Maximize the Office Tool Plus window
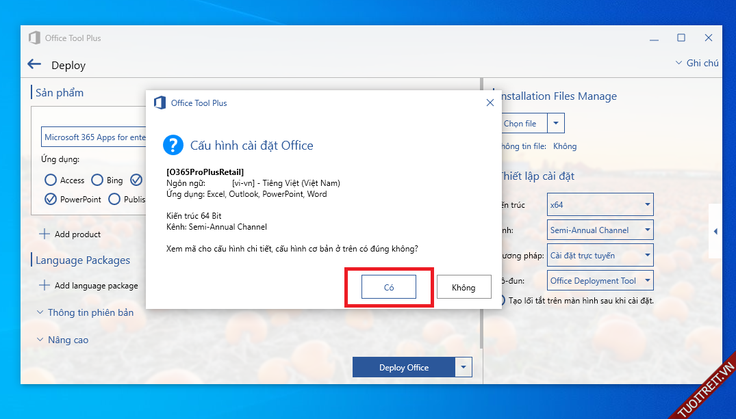This screenshot has width=736, height=419. tap(681, 38)
